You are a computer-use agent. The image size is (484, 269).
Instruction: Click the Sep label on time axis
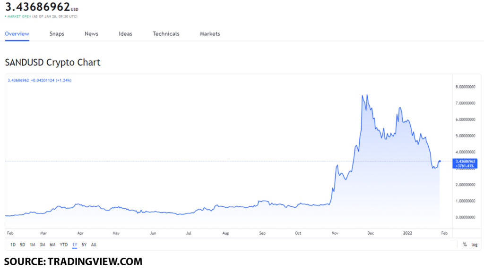click(x=262, y=233)
